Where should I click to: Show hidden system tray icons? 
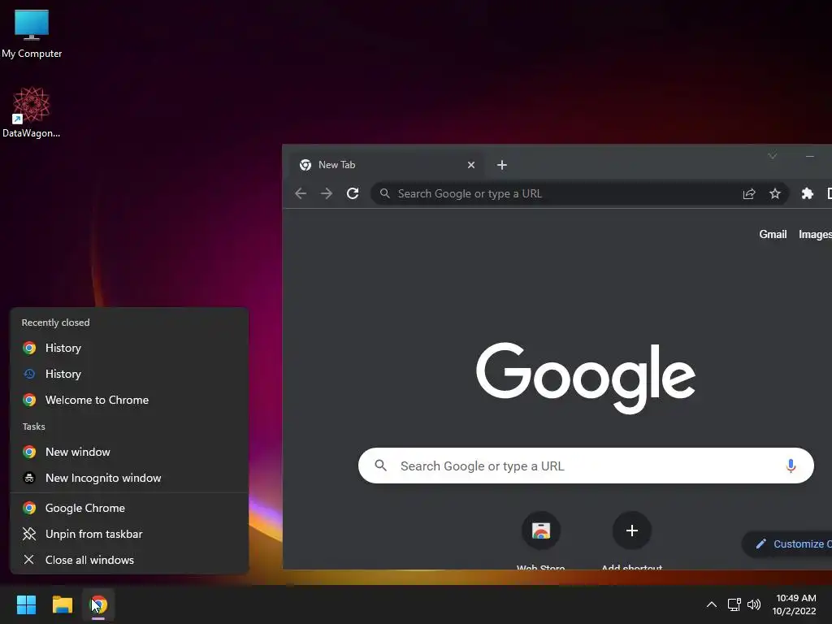pos(712,604)
